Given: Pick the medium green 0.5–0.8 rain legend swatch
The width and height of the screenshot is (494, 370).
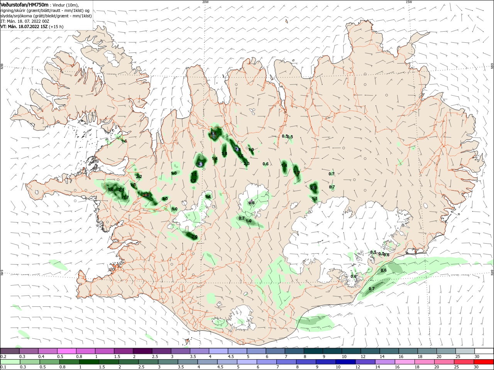Looking at the screenshot, I should tap(49, 362).
